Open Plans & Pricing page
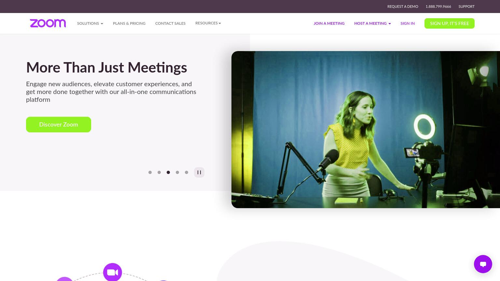This screenshot has height=281, width=500. pos(129,23)
